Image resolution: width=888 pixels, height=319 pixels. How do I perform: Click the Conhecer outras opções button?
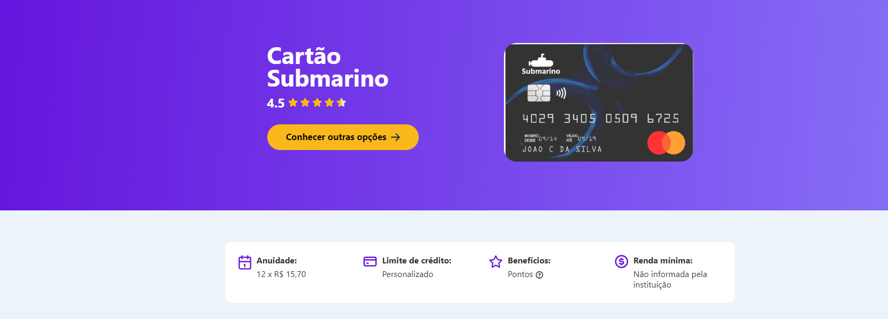342,137
